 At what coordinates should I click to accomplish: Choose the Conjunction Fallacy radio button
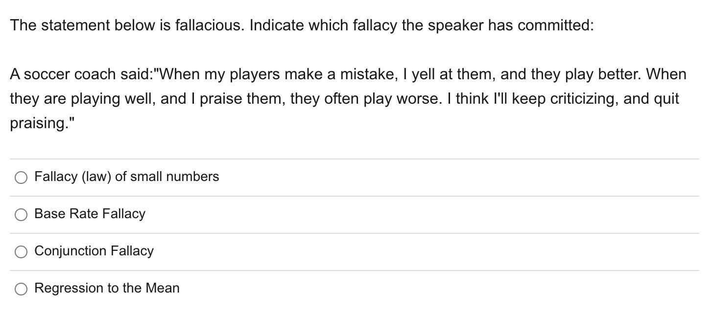[x=21, y=252]
